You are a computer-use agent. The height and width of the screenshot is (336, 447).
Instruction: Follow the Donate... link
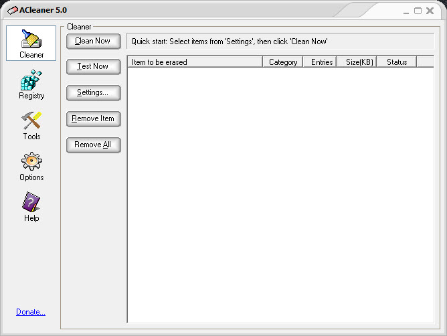coord(31,312)
